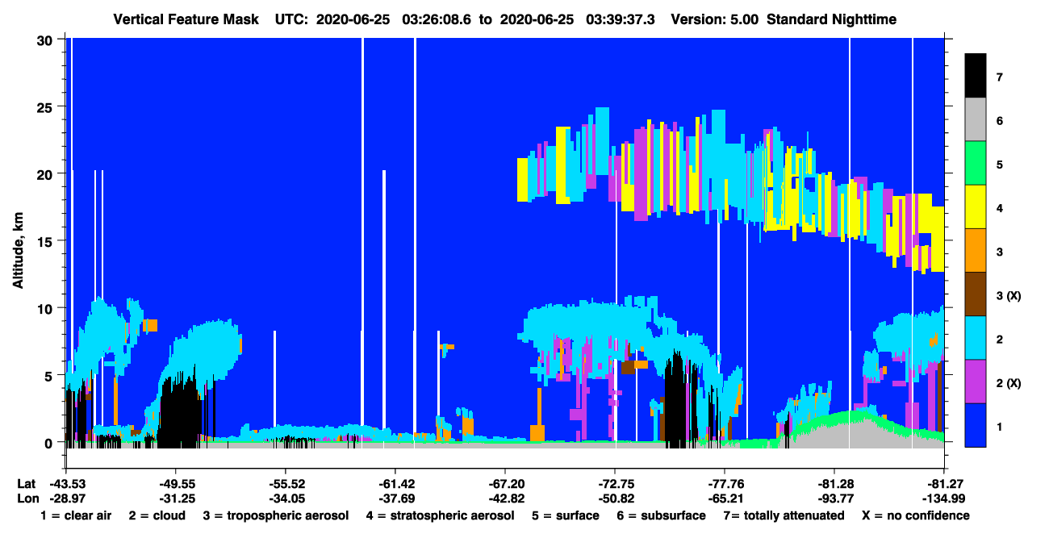Click the altitude tick label '15'

pyautogui.click(x=47, y=241)
